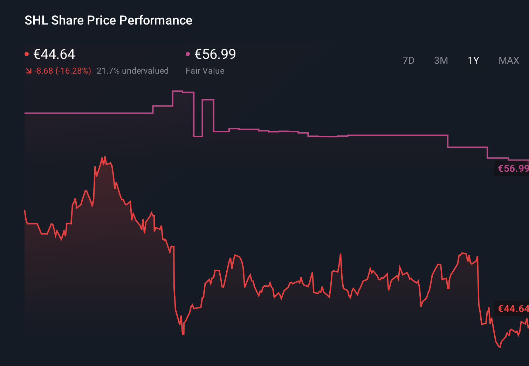Click the SHL Share Price Performance title
This screenshot has height=366, width=529.
coord(108,20)
